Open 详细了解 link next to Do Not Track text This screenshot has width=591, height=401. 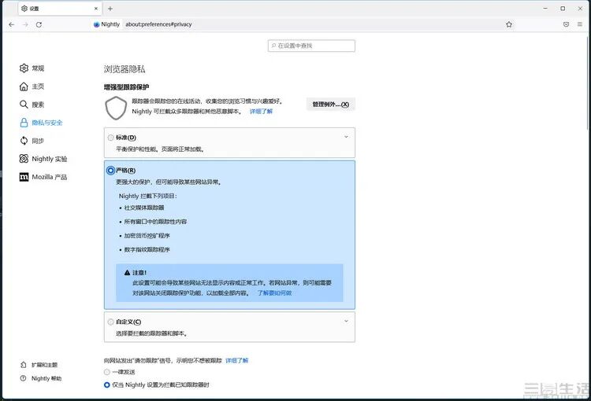[236, 360]
